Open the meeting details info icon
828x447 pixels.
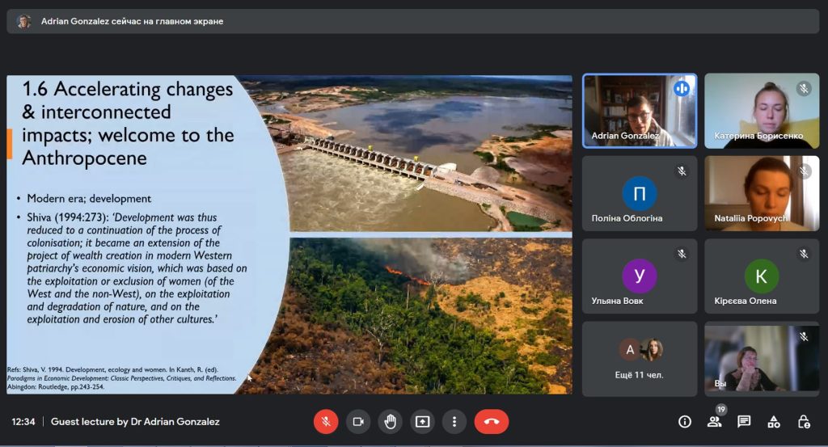click(x=685, y=421)
